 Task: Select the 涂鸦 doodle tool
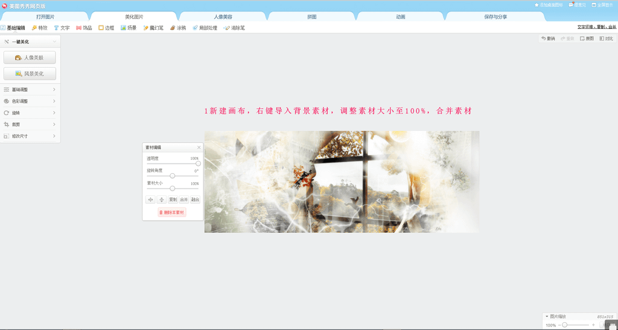(178, 28)
